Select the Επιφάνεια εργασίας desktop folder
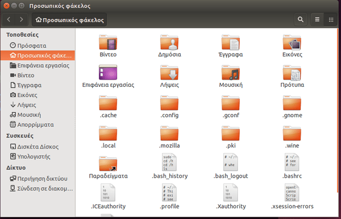Image resolution: width=341 pixels, height=219 pixels. coord(108,72)
